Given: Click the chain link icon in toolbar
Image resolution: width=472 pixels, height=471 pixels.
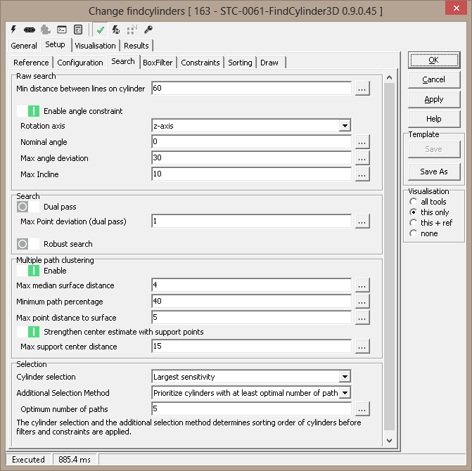Looking at the screenshot, I should pyautogui.click(x=29, y=30).
